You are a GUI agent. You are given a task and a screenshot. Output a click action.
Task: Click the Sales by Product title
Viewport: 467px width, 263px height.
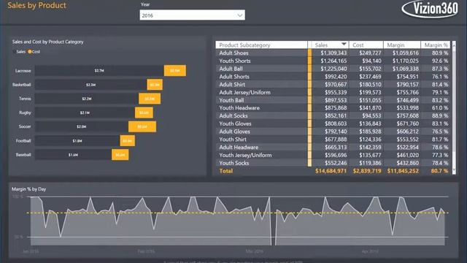pos(37,5)
